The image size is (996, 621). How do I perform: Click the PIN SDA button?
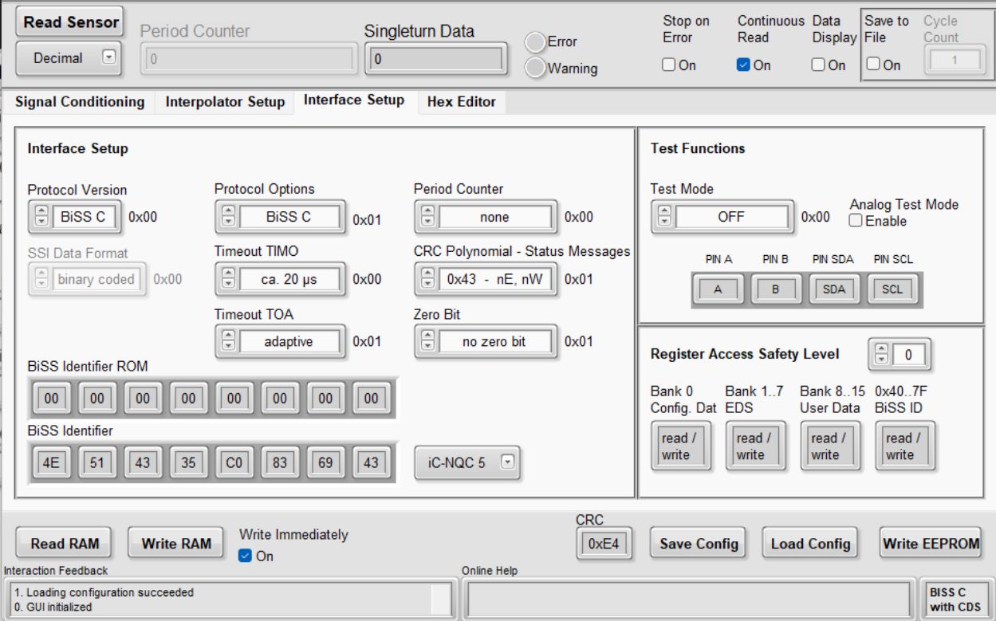[833, 289]
